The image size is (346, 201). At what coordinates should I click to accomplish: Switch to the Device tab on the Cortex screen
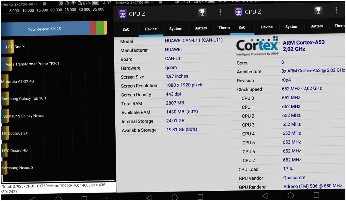pyautogui.click(x=267, y=27)
